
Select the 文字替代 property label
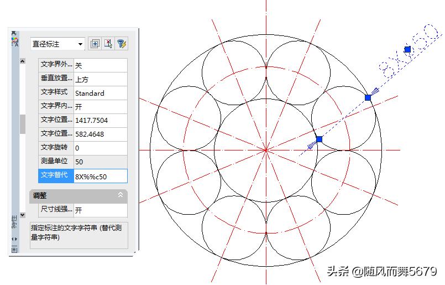[56, 176]
